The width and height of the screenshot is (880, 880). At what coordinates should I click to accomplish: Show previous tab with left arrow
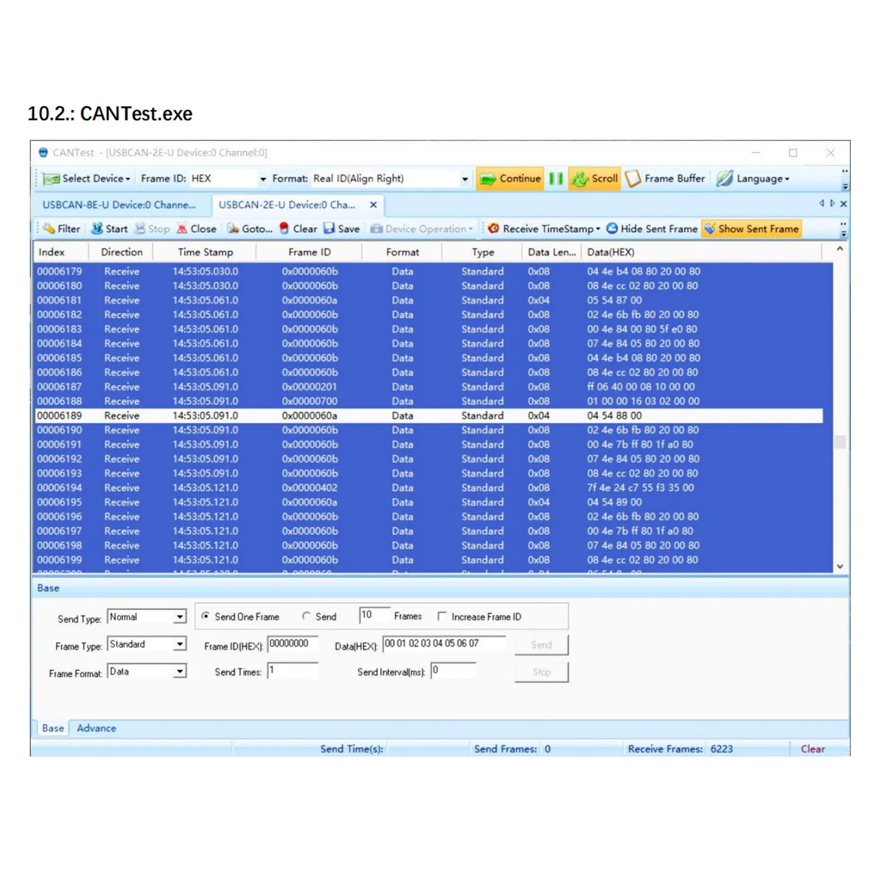pos(822,204)
